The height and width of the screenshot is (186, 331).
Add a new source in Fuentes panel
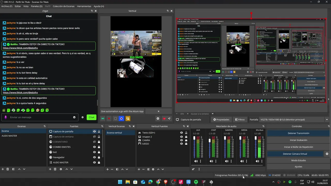click(x=50, y=169)
